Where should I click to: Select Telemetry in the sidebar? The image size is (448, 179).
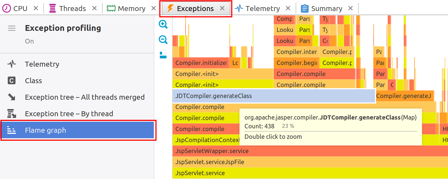pyautogui.click(x=77, y=64)
